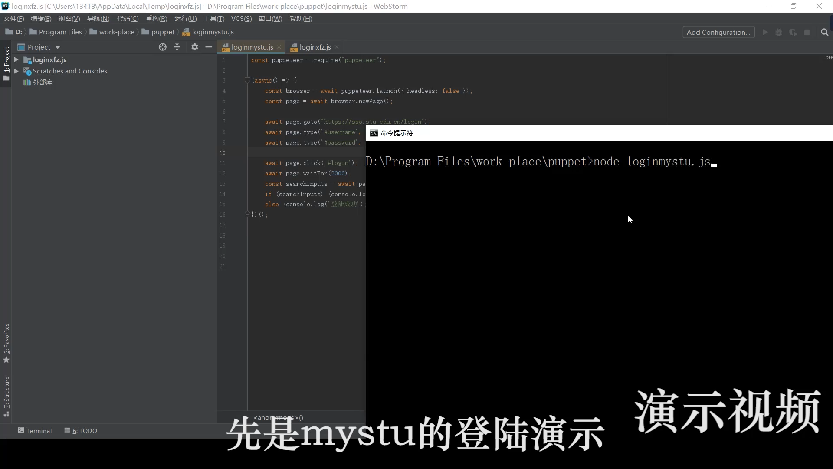Switch to the loginxfz.js editor tab
This screenshot has height=469, width=833.
pyautogui.click(x=315, y=47)
